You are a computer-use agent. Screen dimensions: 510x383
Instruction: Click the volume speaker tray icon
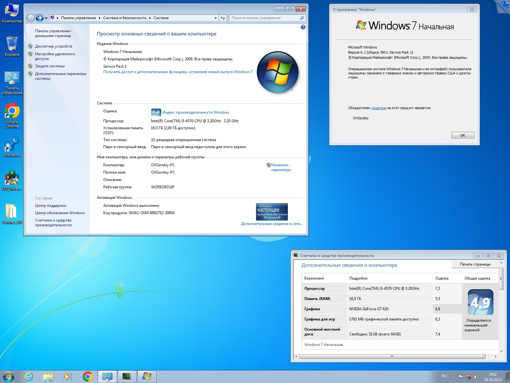click(476, 377)
